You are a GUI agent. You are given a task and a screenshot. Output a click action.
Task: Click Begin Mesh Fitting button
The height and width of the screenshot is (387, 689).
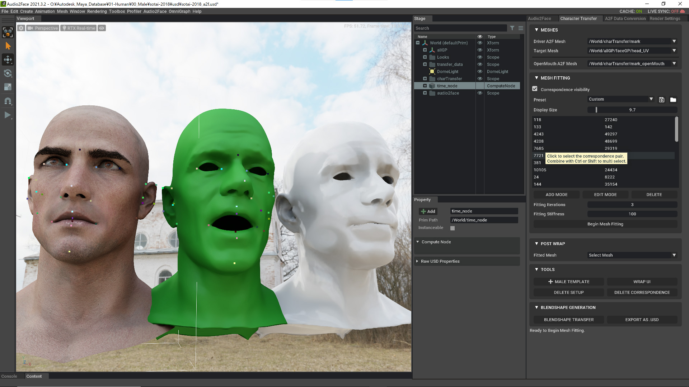(x=605, y=224)
